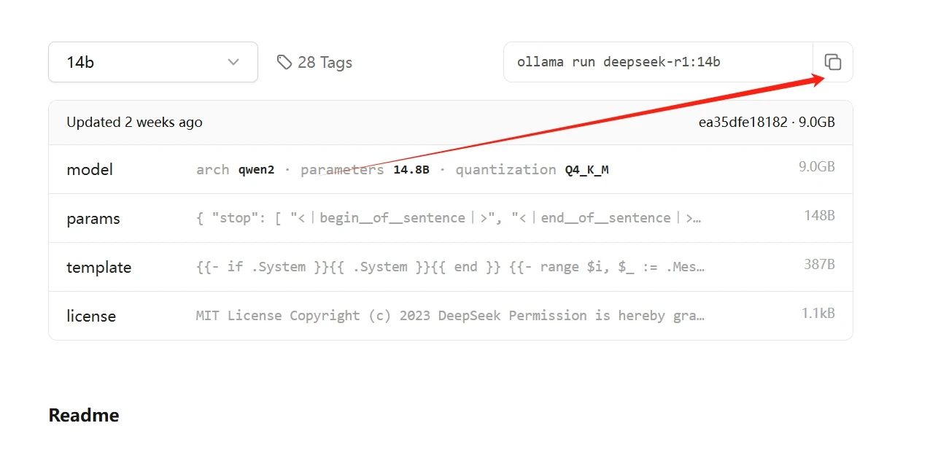
Task: Click the 387B size value in the template row
Action: click(819, 264)
